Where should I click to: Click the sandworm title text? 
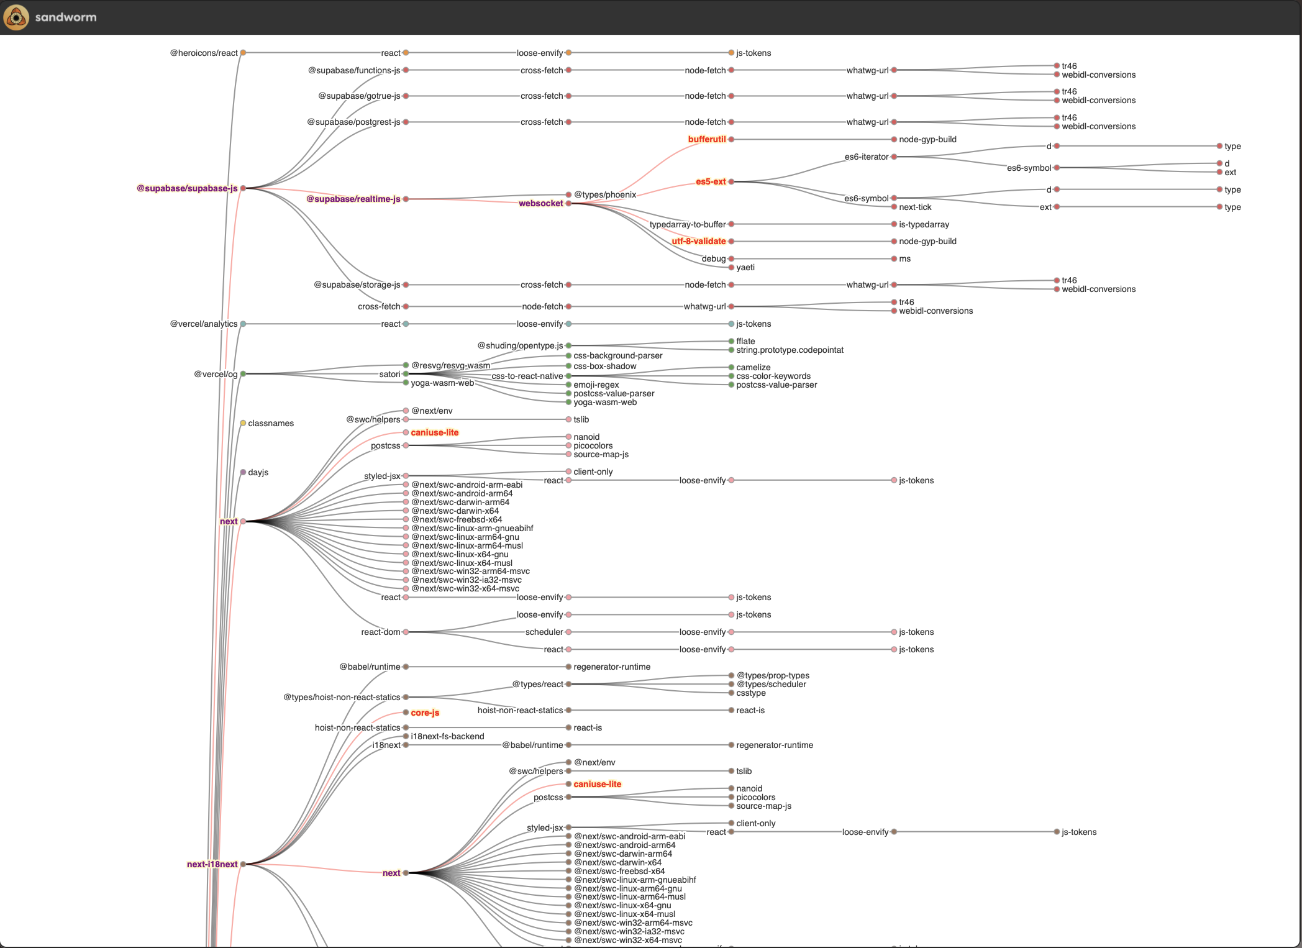click(x=66, y=17)
